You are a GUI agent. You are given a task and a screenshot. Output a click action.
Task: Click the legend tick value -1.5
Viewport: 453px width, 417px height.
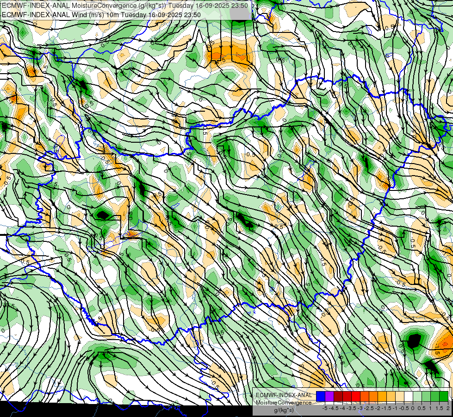(x=386, y=408)
